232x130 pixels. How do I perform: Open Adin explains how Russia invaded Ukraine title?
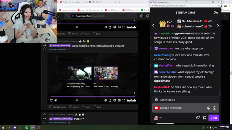click(x=98, y=46)
